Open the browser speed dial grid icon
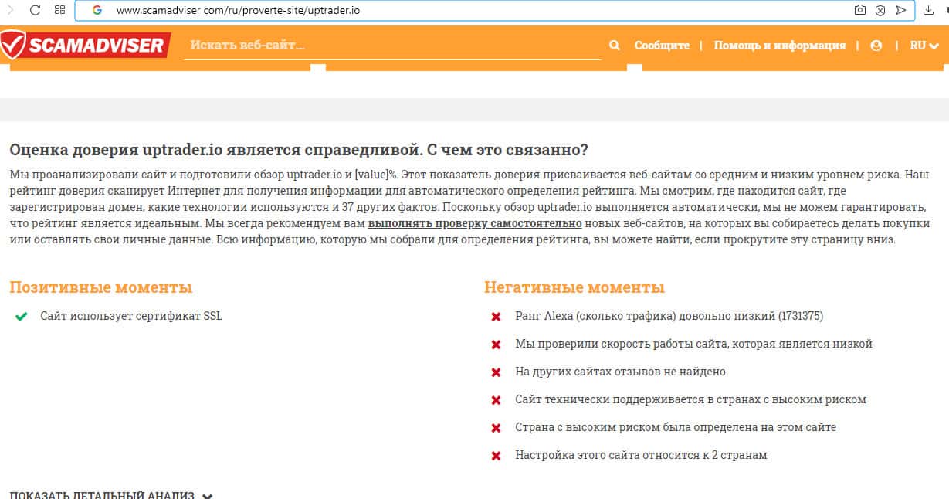This screenshot has width=949, height=499. pos(60,10)
